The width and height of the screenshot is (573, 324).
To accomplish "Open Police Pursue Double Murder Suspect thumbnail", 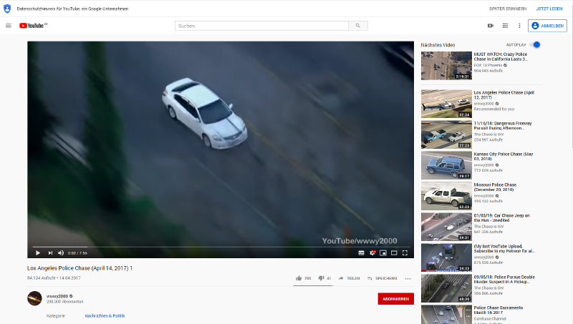I will point(446,288).
